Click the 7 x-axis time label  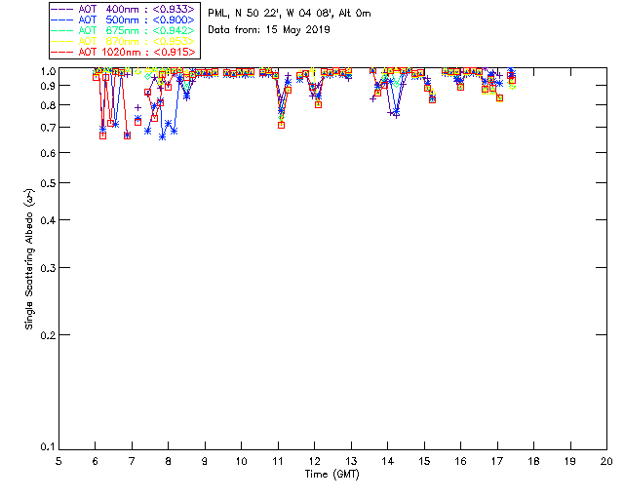(x=132, y=461)
